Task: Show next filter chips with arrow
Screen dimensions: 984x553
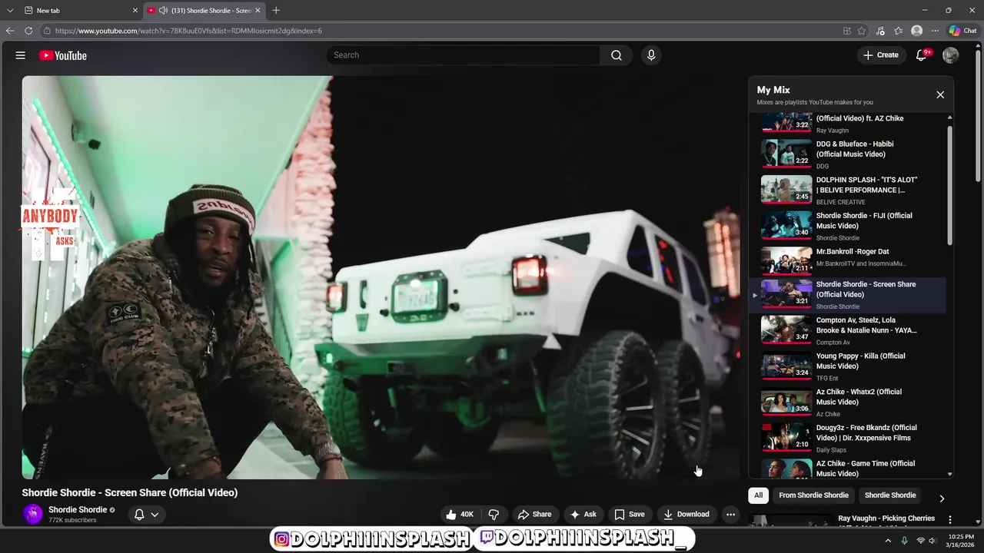Action: [942, 498]
